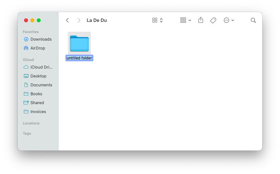Click the Share toolbar icon
The image size is (280, 174).
tap(201, 20)
